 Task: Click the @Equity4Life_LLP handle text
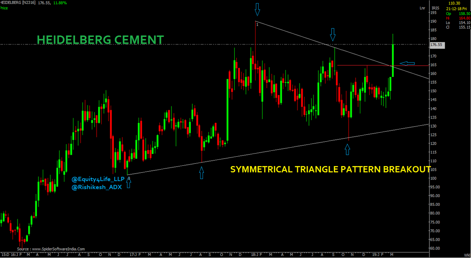coord(98,179)
